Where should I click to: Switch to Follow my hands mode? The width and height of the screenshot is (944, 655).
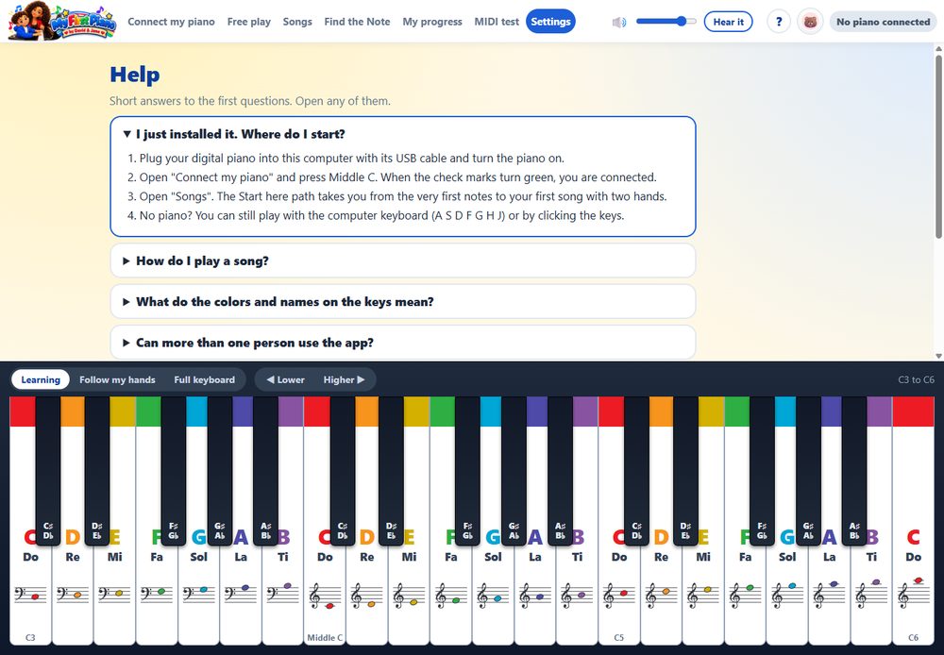coord(117,379)
